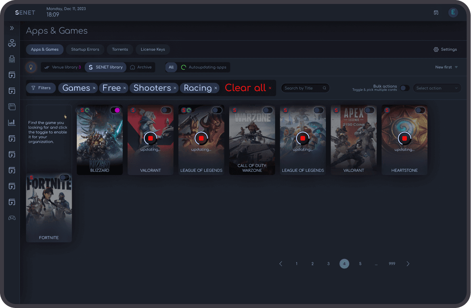This screenshot has height=308, width=471.
Task: Open the Call of Duty: Warzone card
Action: (252, 140)
